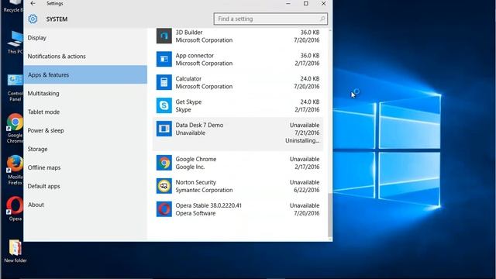Select the Get Skype name text
Image resolution: width=496 pixels, height=279 pixels.
(x=188, y=102)
